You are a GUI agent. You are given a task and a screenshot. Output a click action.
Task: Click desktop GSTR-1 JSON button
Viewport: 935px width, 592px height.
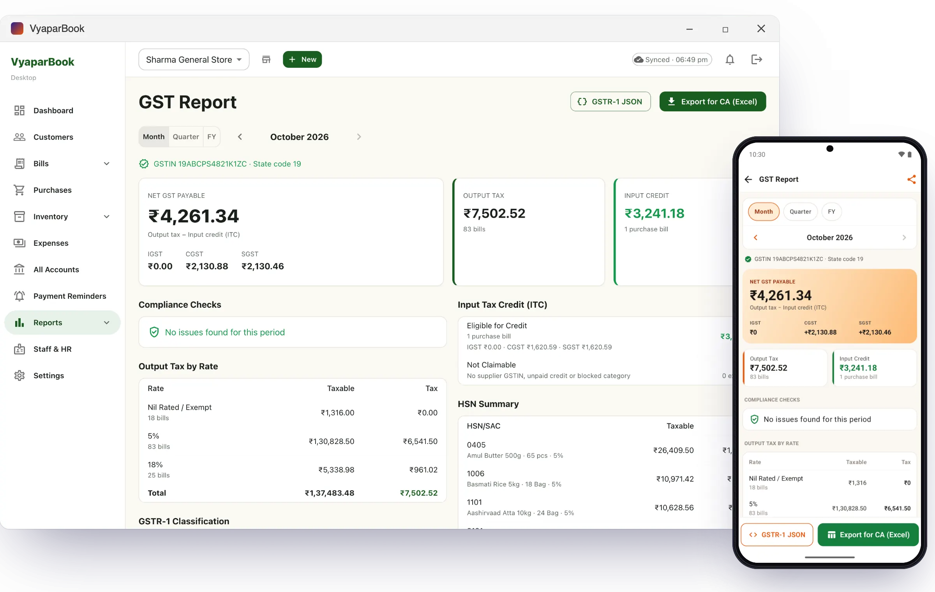pyautogui.click(x=610, y=102)
